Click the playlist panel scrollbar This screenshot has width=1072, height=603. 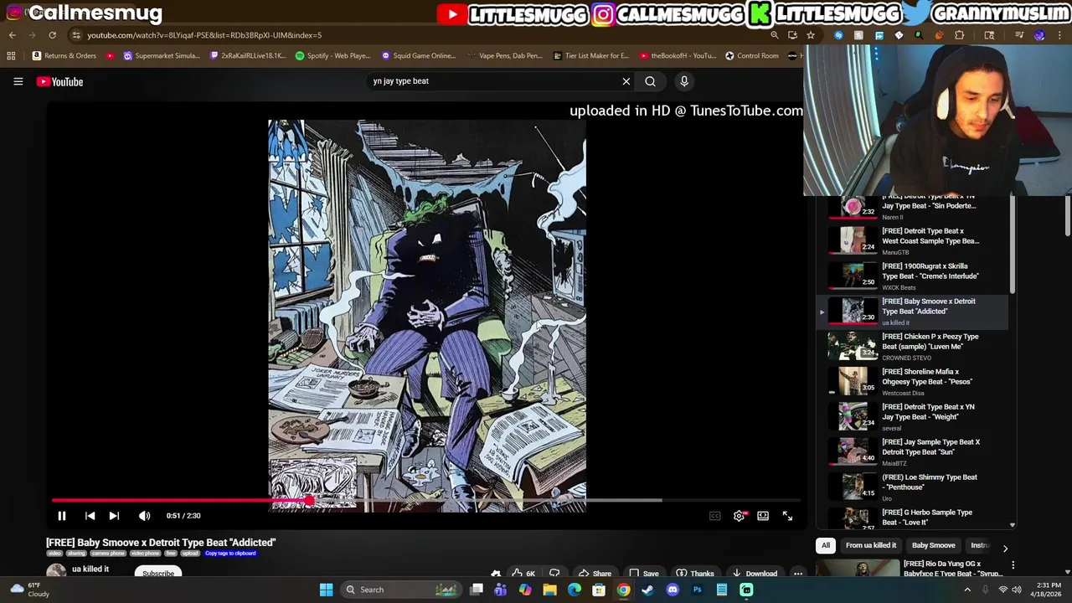coord(1012,245)
